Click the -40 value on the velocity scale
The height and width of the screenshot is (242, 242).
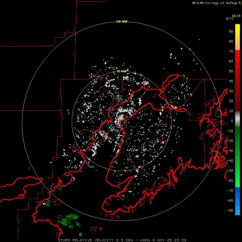[x=230, y=161]
